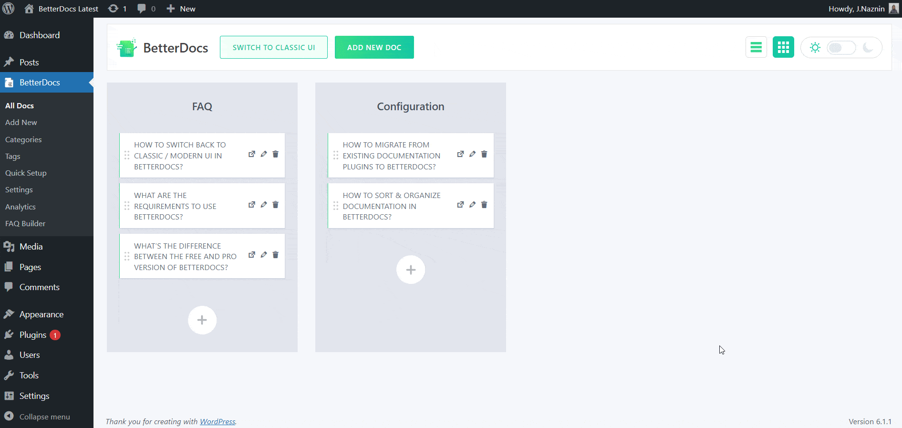
Task: Open Tools in sidebar
Action: click(47, 376)
